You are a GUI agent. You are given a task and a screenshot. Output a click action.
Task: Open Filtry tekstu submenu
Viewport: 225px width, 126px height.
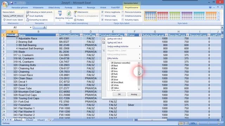click(123, 58)
